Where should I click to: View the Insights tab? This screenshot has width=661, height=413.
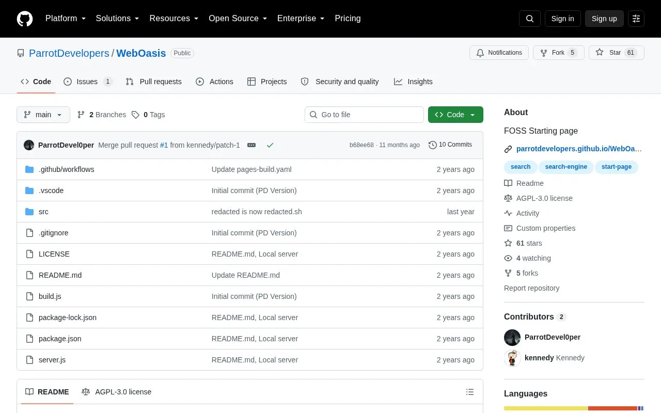pos(413,82)
